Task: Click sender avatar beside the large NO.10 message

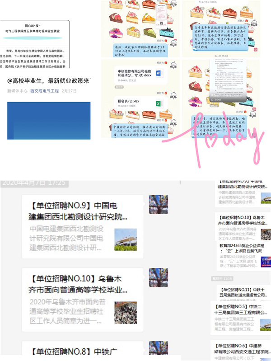Action: coord(159,277)
